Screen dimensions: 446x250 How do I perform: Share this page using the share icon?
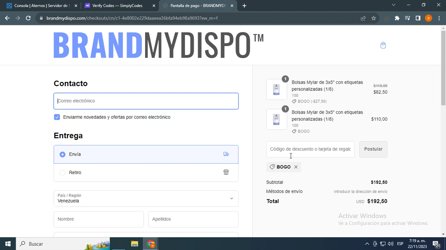coord(363,18)
